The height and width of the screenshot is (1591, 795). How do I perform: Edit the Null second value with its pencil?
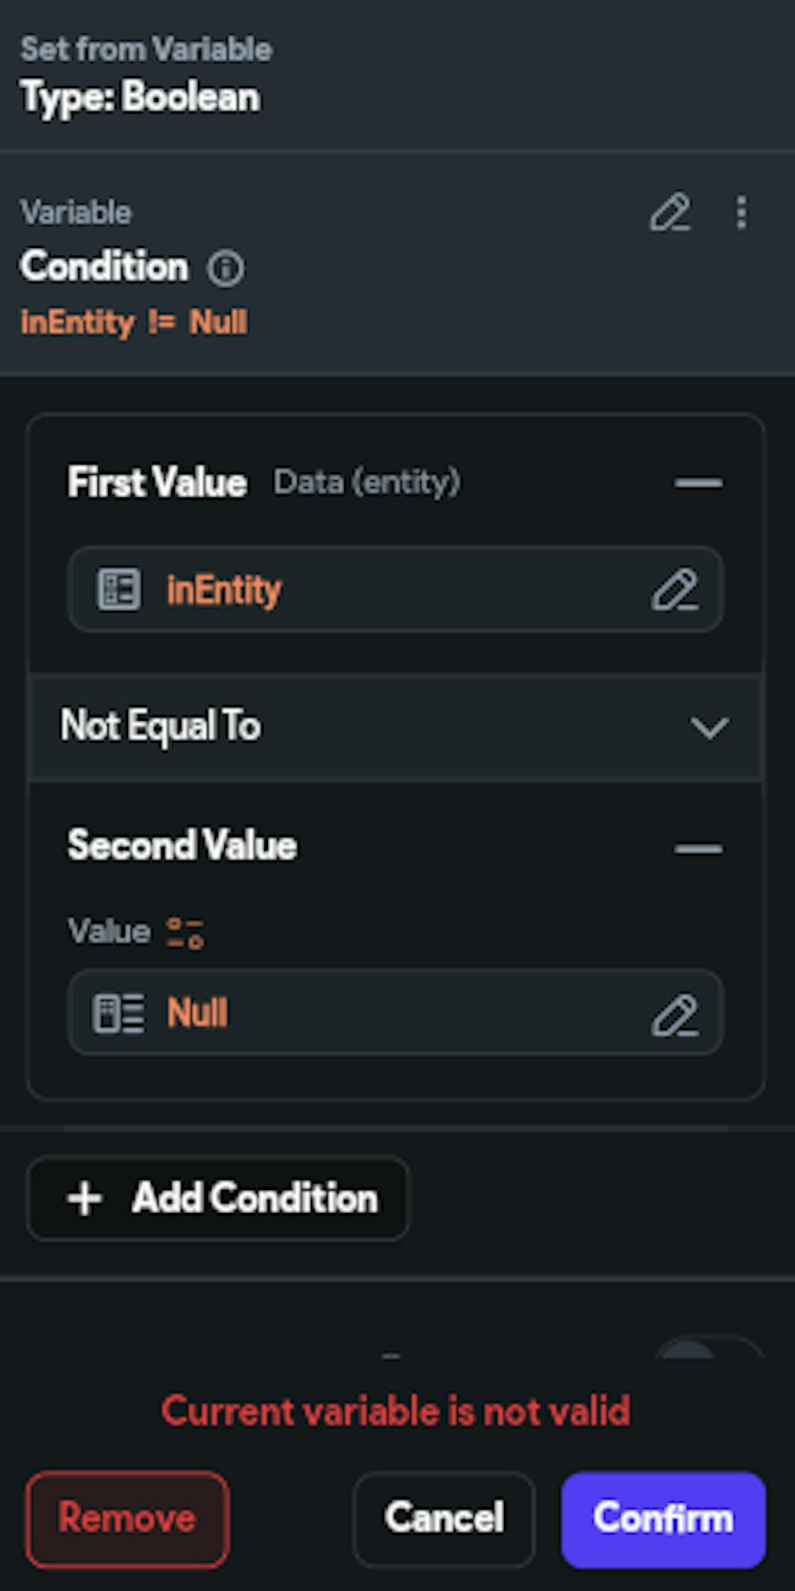[675, 1014]
